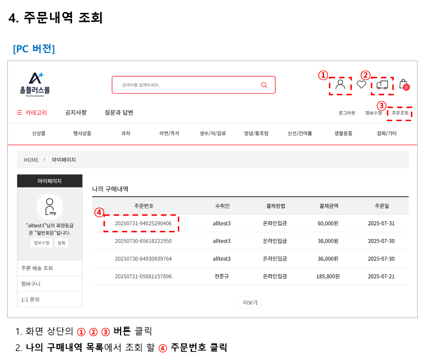Screen dimensions: 429x362
Task: Select the 라면/즉석 category tab
Action: [x=169, y=134]
